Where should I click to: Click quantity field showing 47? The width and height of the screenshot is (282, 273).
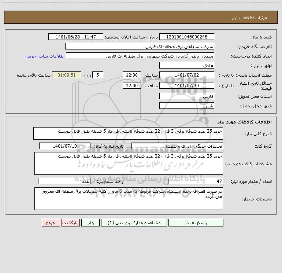point(196,181)
